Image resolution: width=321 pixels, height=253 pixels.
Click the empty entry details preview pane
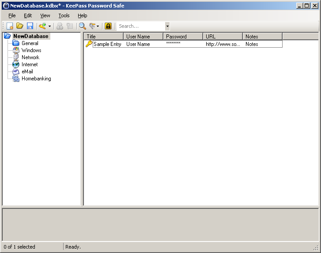coord(161,225)
